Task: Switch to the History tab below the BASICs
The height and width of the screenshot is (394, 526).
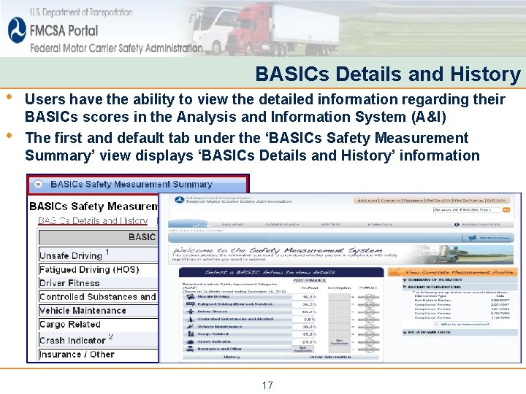Action: [232, 357]
